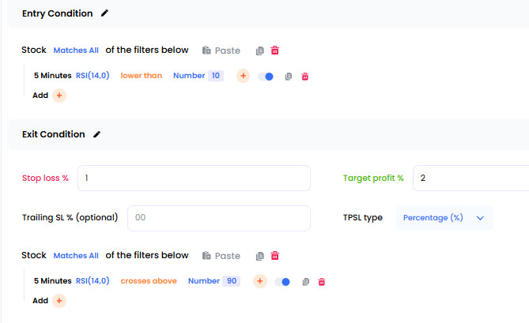Toggle the exit RSI crosses above filter
Viewport: 529px width, 323px height.
pos(282,282)
